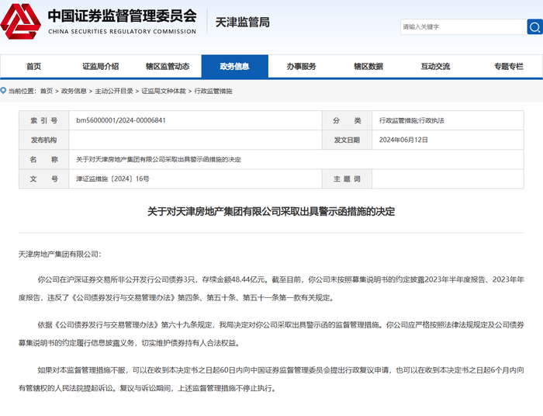Click the paragraph starting 依据《公司债券发行与交易管理办法》
This screenshot has width=543, height=416.
[x=271, y=334]
